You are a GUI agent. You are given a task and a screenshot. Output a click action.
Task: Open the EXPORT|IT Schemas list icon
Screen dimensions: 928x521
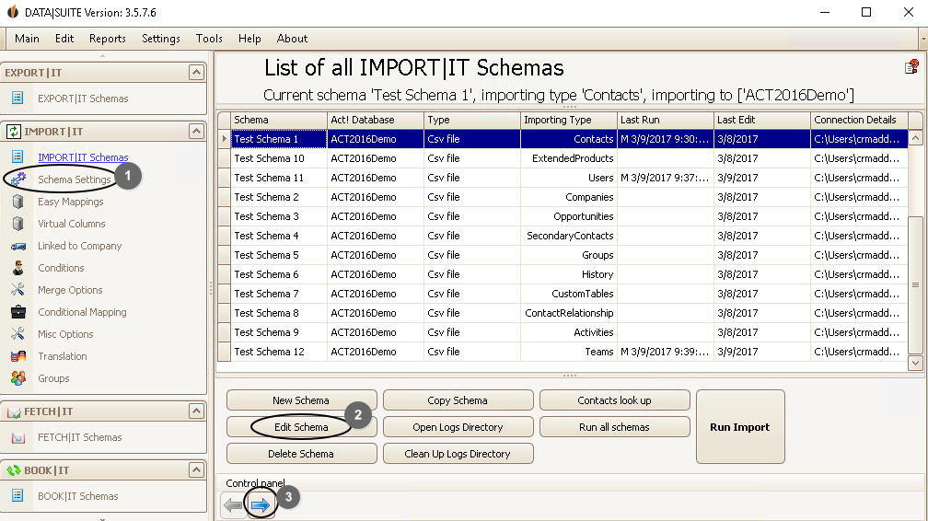click(x=17, y=98)
